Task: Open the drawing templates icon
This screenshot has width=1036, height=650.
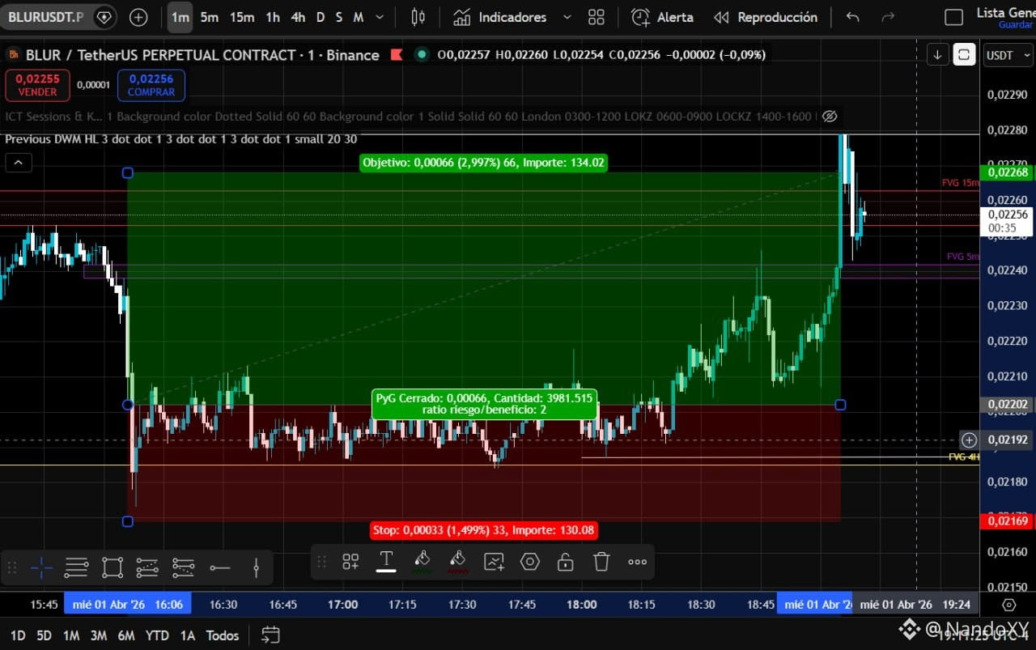Action: click(350, 562)
